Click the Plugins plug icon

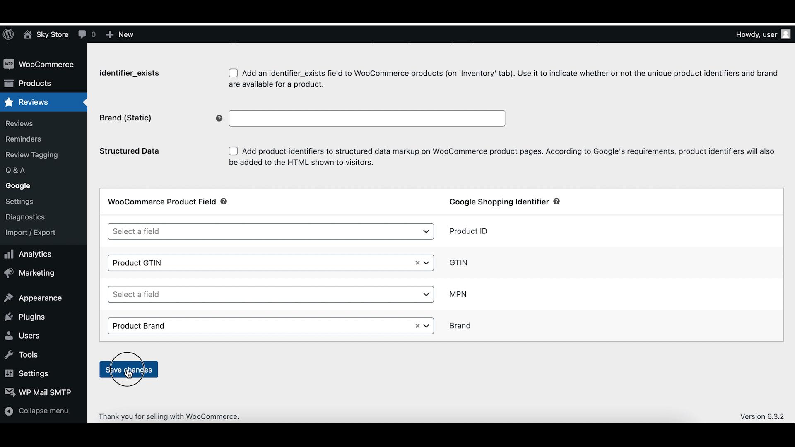[x=9, y=317]
